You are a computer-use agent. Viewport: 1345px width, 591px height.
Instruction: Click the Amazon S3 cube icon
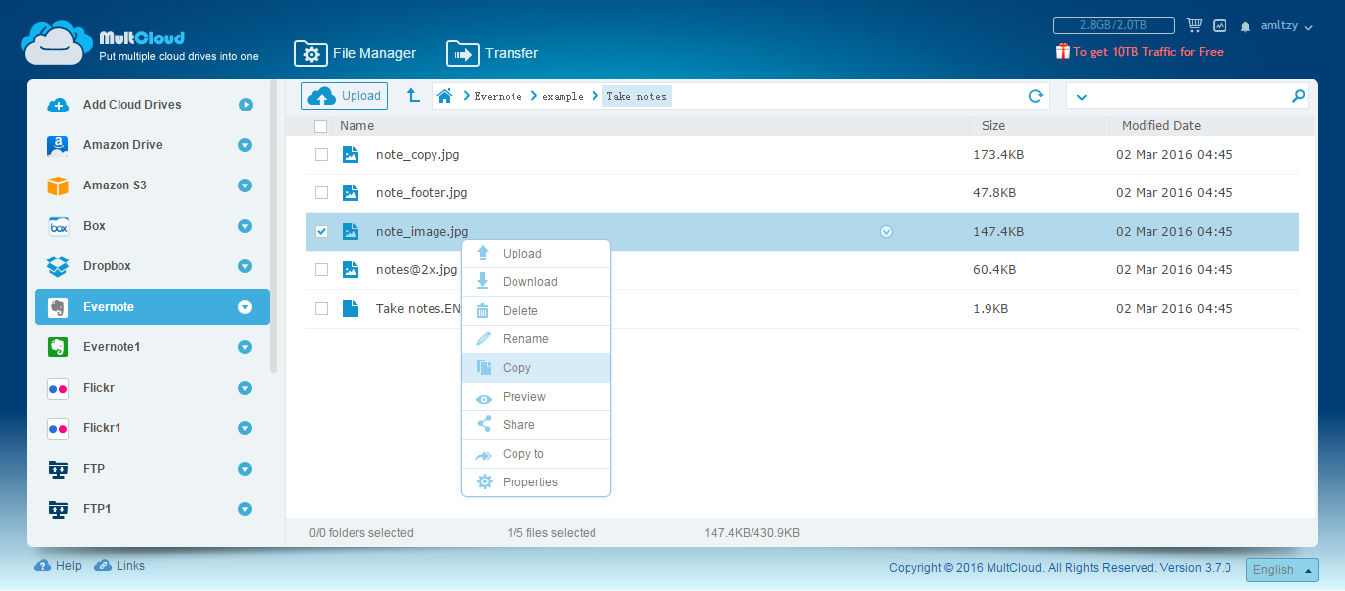point(58,185)
